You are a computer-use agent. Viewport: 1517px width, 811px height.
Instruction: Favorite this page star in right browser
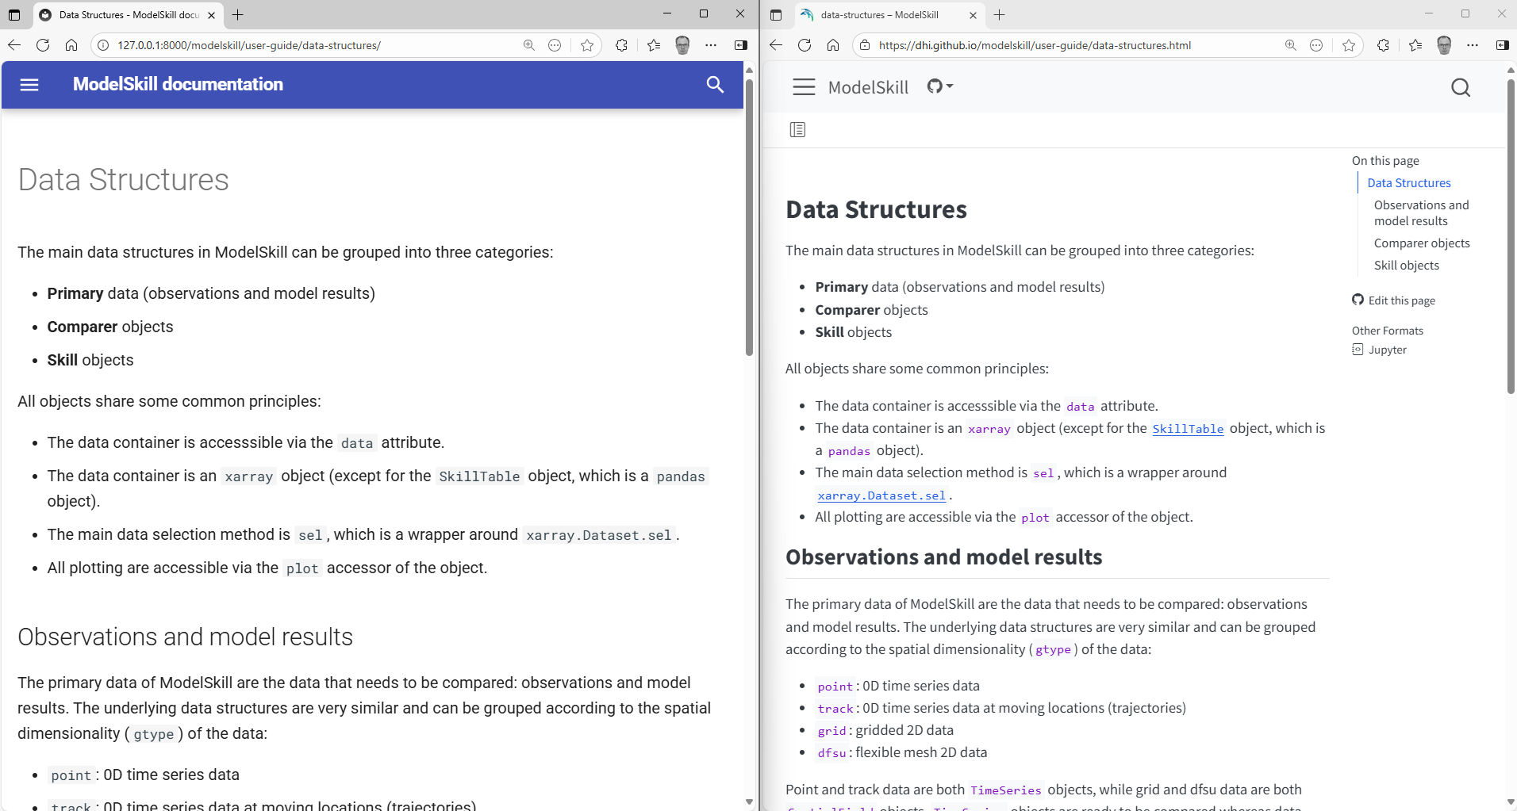[x=1349, y=45]
